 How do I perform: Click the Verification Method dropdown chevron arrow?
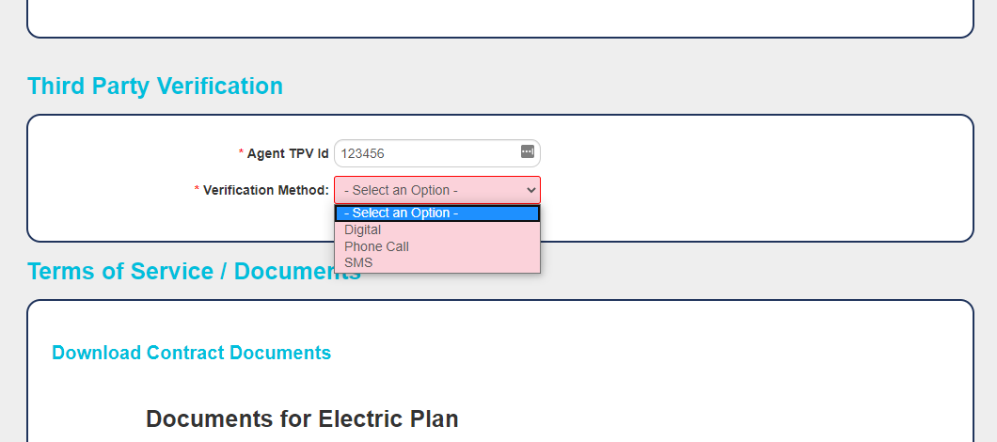point(530,190)
